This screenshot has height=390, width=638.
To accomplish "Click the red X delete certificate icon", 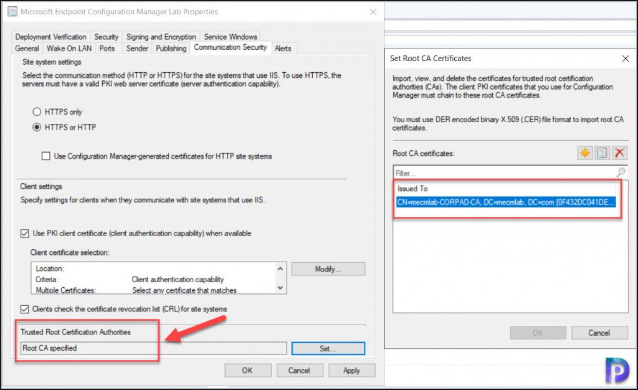I will [619, 153].
